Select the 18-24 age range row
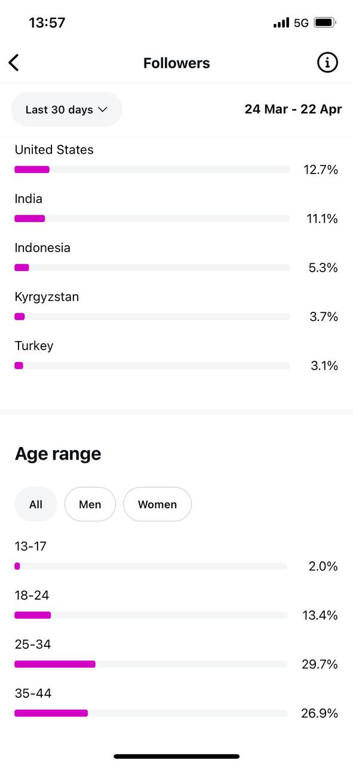 (176, 606)
